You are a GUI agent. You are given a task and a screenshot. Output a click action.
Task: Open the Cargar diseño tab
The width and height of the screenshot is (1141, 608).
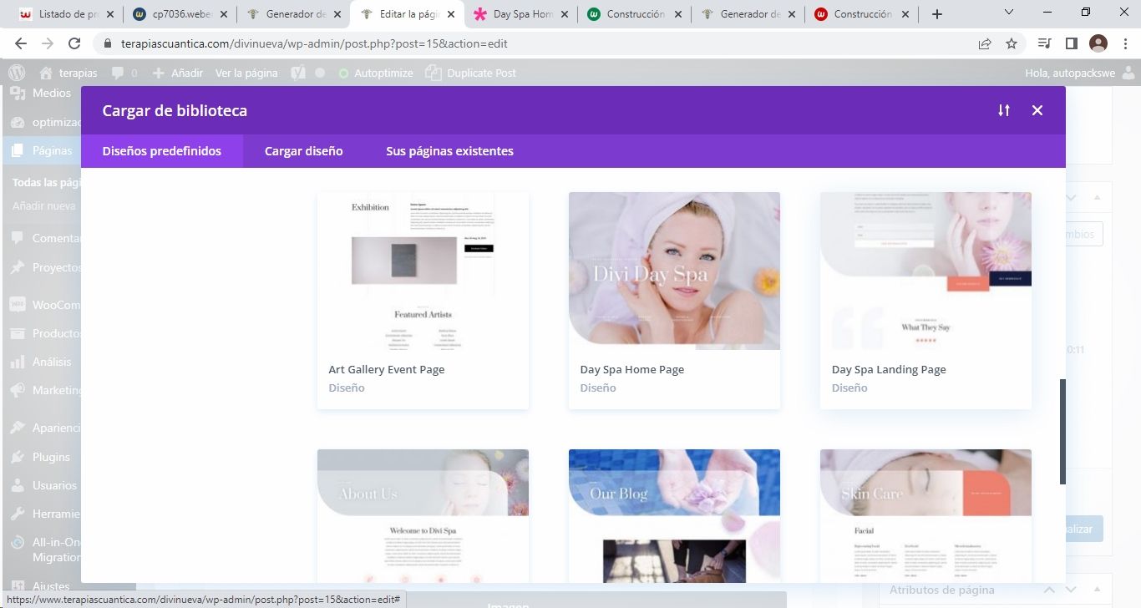tap(304, 151)
